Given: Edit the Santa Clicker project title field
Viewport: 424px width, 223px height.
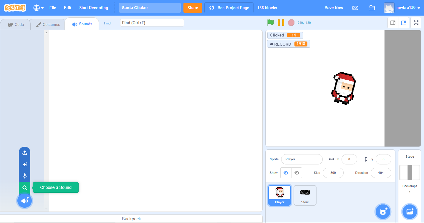Looking at the screenshot, I should [150, 8].
